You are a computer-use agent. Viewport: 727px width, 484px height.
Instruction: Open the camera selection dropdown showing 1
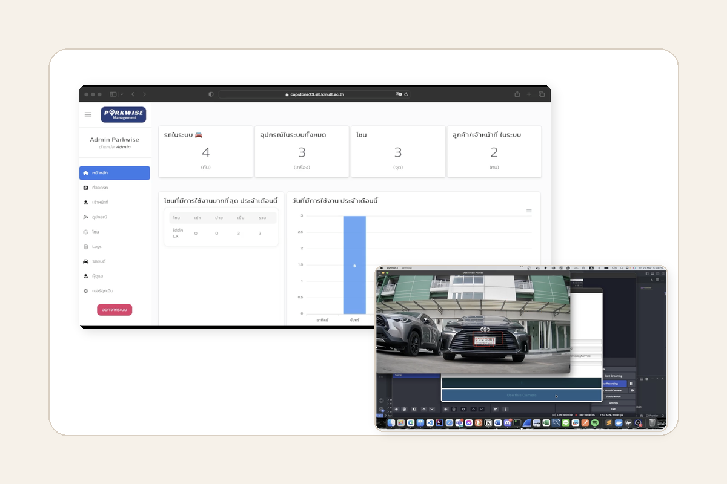(521, 383)
